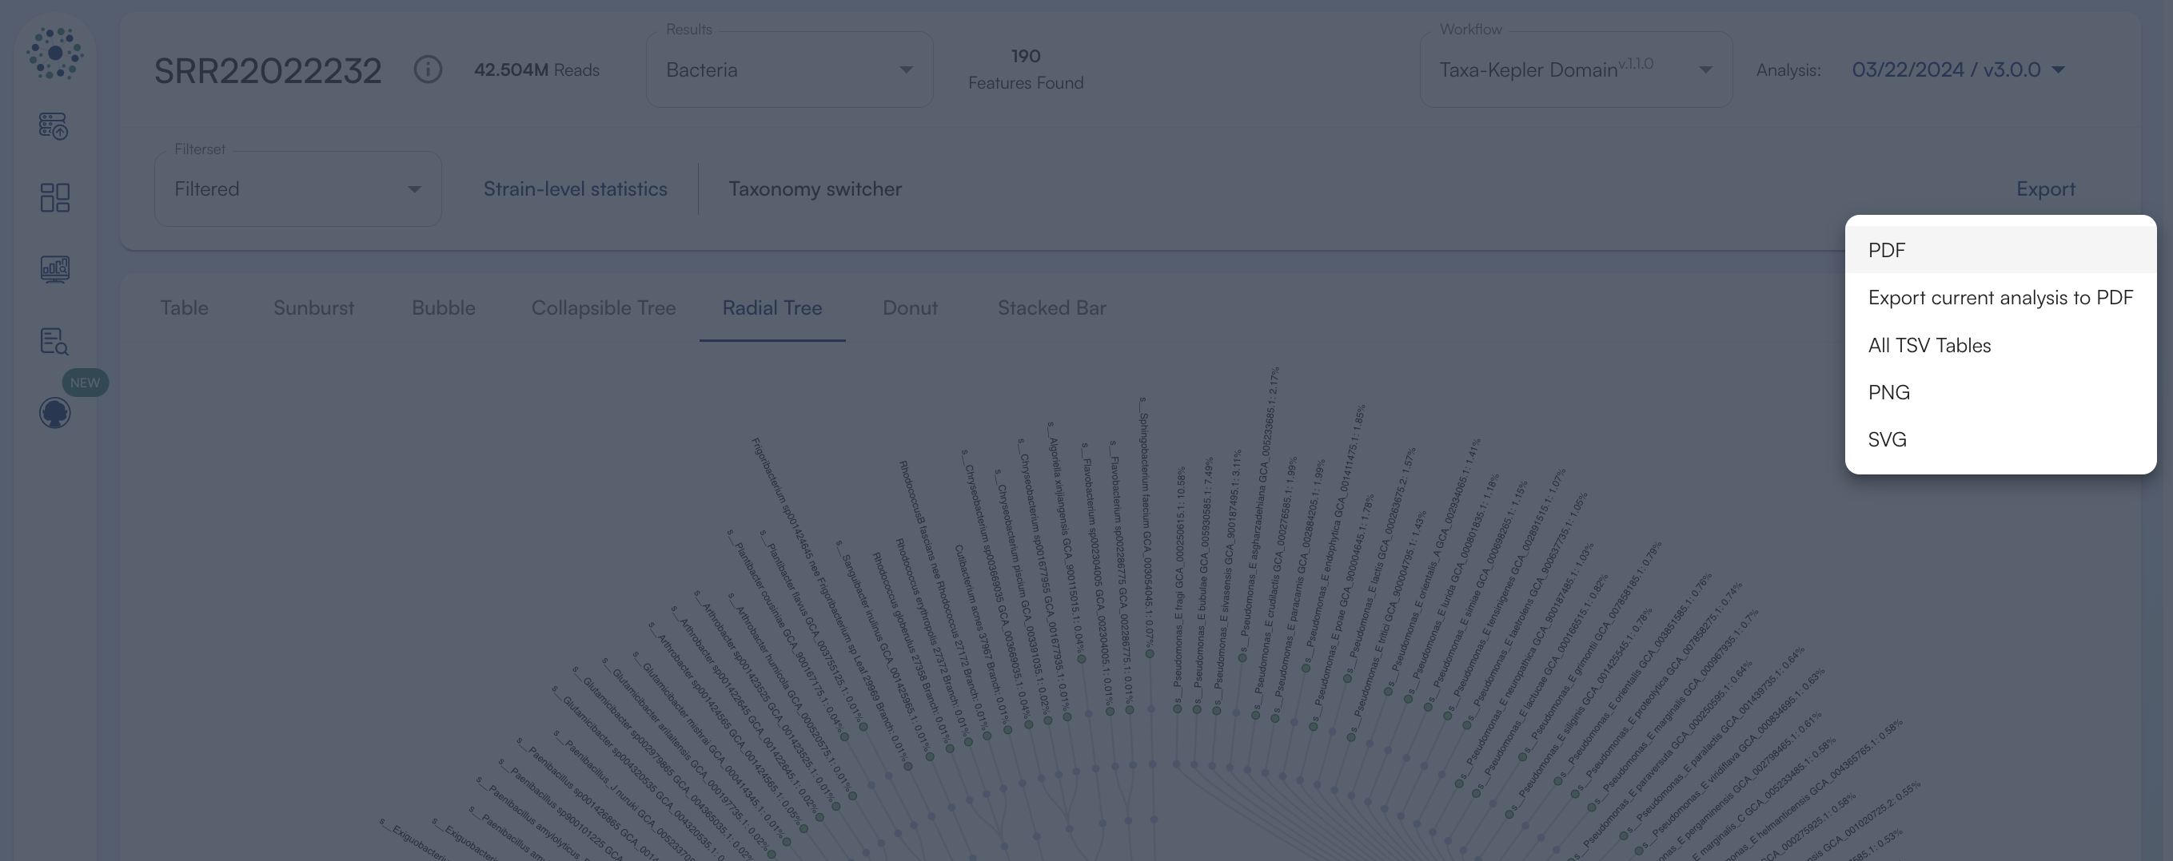Open the dashboard grid view from the sidebar
2173x861 pixels.
[54, 197]
